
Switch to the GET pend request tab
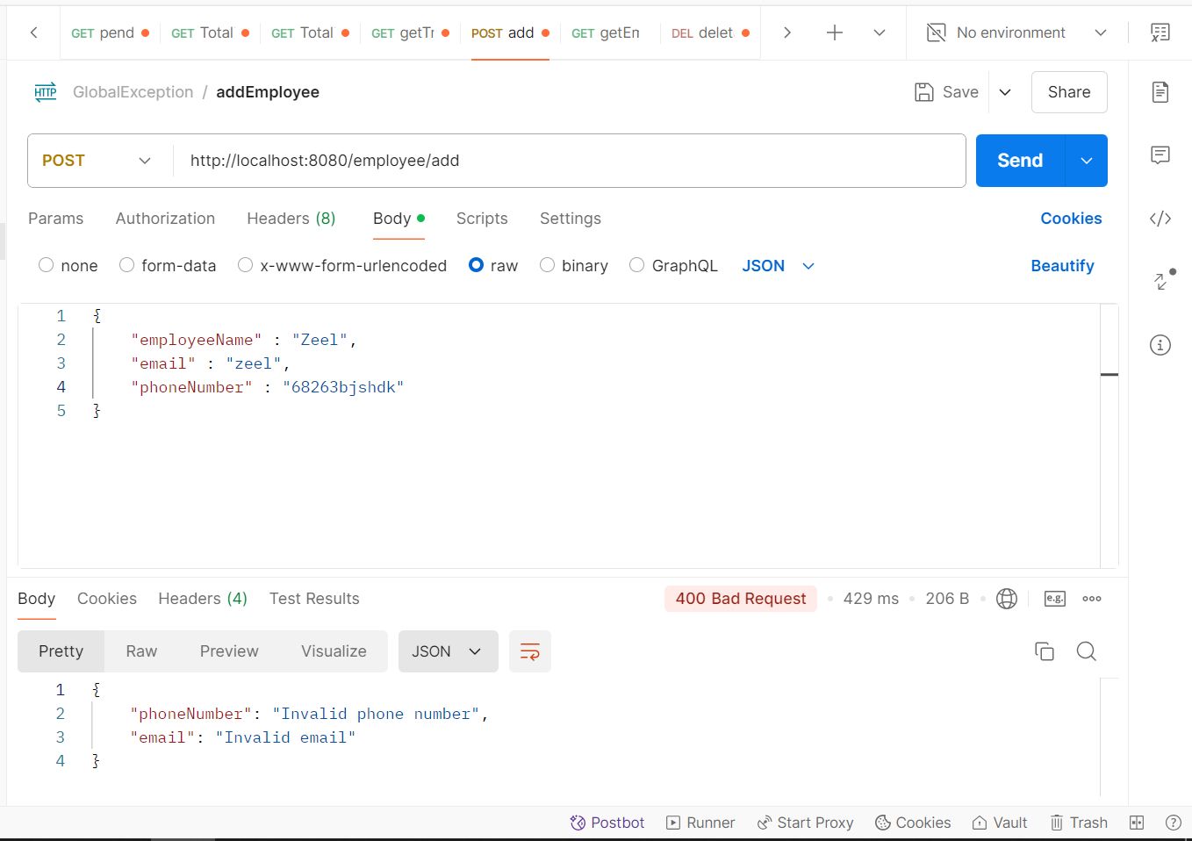point(110,32)
